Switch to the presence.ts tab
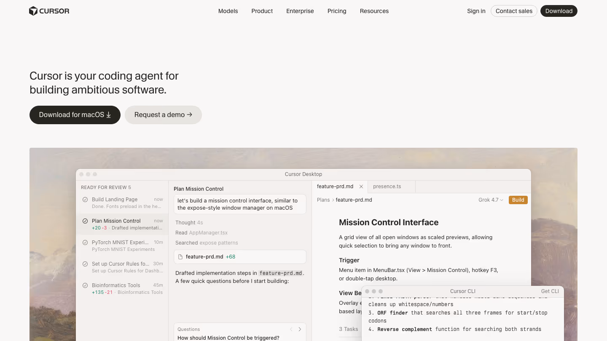This screenshot has height=341, width=607. [392, 186]
